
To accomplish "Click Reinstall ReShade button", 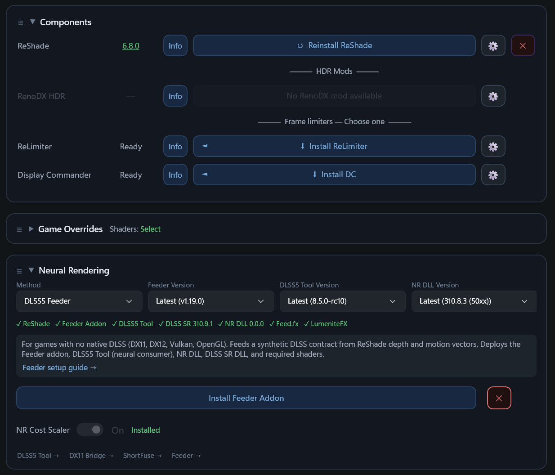I will (334, 45).
